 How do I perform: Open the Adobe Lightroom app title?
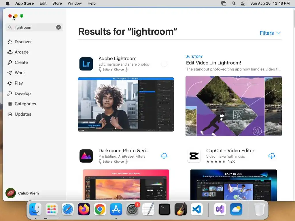118,58
